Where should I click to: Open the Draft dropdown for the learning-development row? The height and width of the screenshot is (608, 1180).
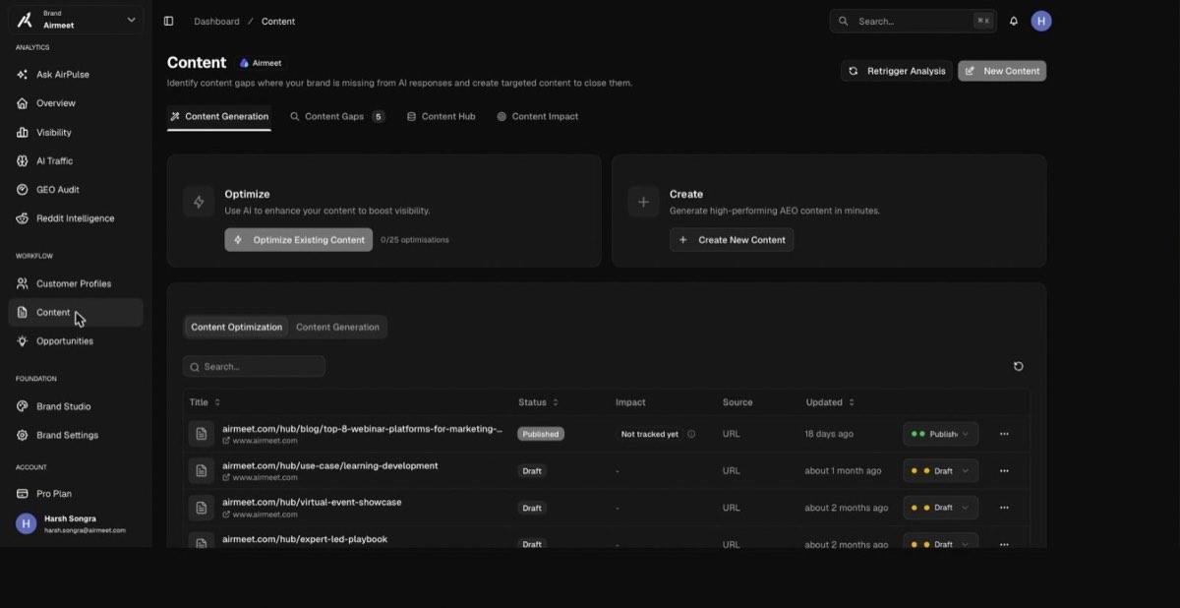[940, 471]
